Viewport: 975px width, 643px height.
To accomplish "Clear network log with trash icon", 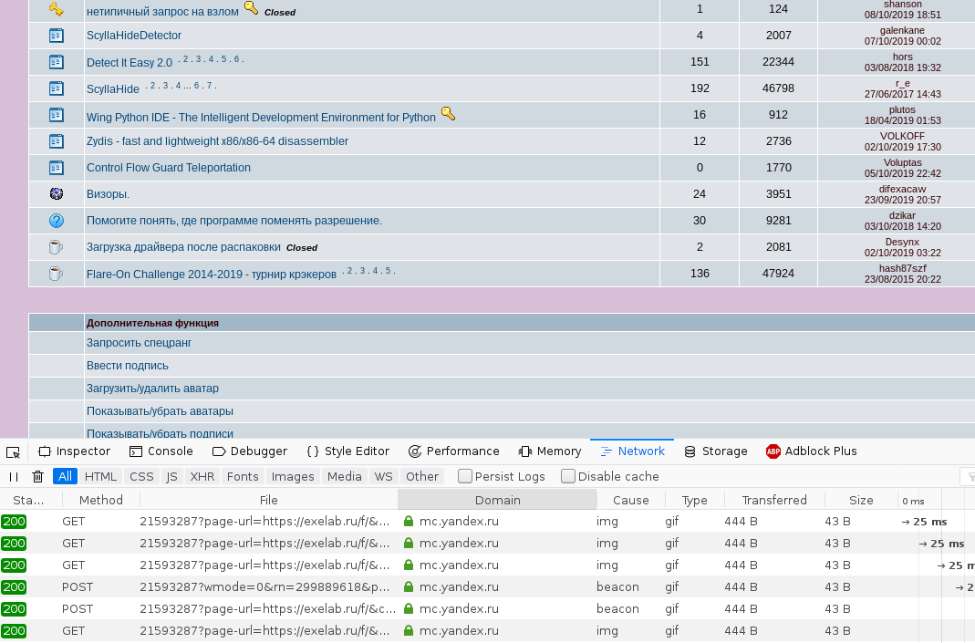I will tap(37, 476).
